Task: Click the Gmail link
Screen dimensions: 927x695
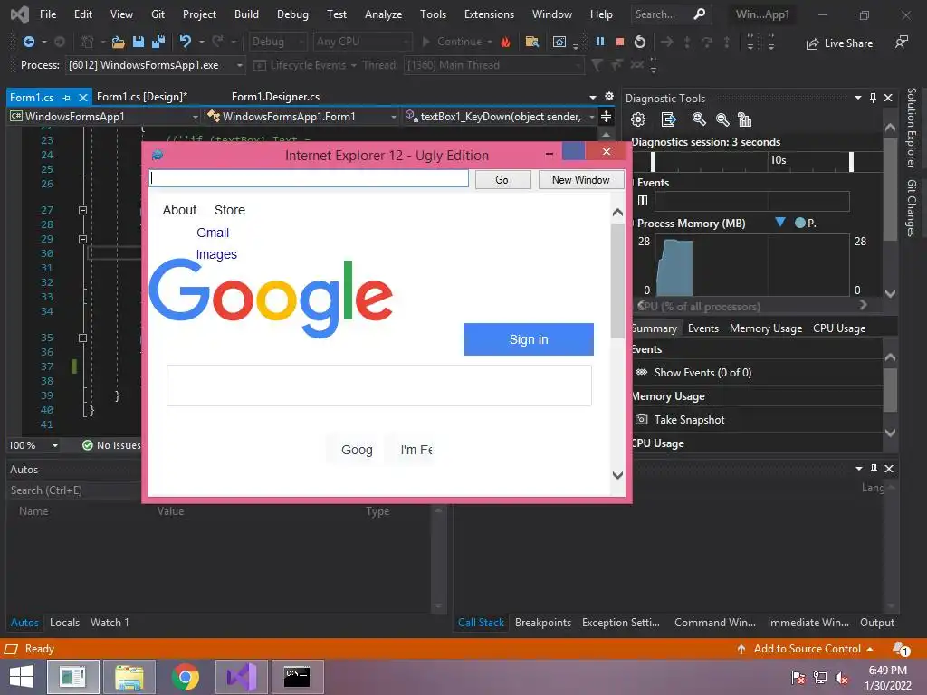Action: [x=213, y=233]
